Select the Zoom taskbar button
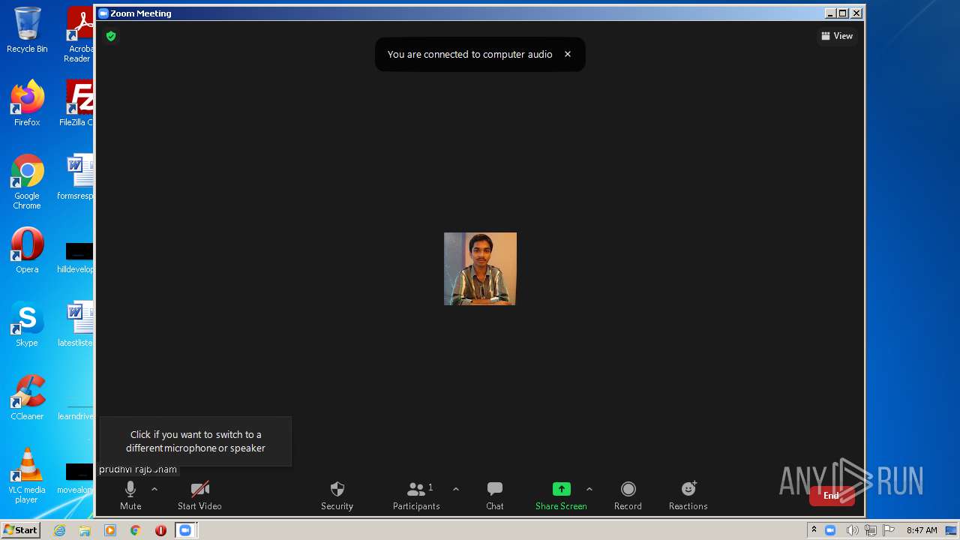The image size is (960, 540). [x=185, y=530]
